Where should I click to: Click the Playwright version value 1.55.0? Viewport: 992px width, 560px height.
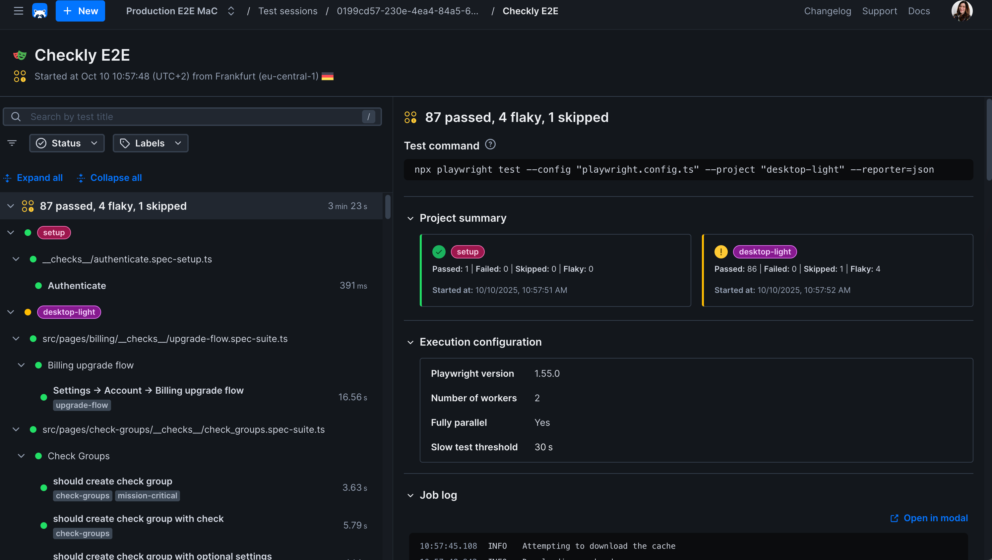[547, 374]
